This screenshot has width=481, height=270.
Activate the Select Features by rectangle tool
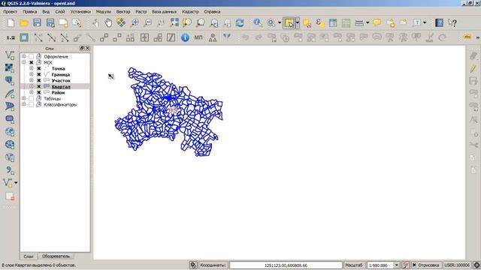(289, 23)
